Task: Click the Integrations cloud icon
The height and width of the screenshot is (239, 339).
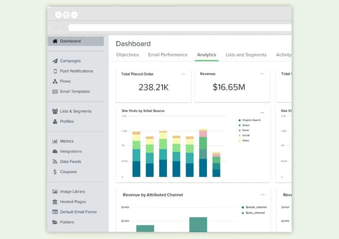Action: (55, 151)
